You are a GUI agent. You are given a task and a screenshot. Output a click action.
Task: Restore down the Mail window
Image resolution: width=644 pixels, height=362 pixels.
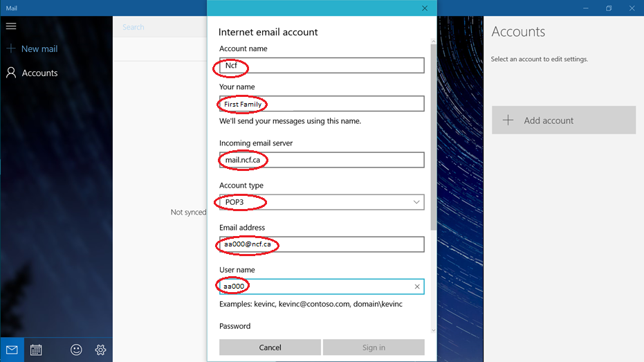click(609, 8)
